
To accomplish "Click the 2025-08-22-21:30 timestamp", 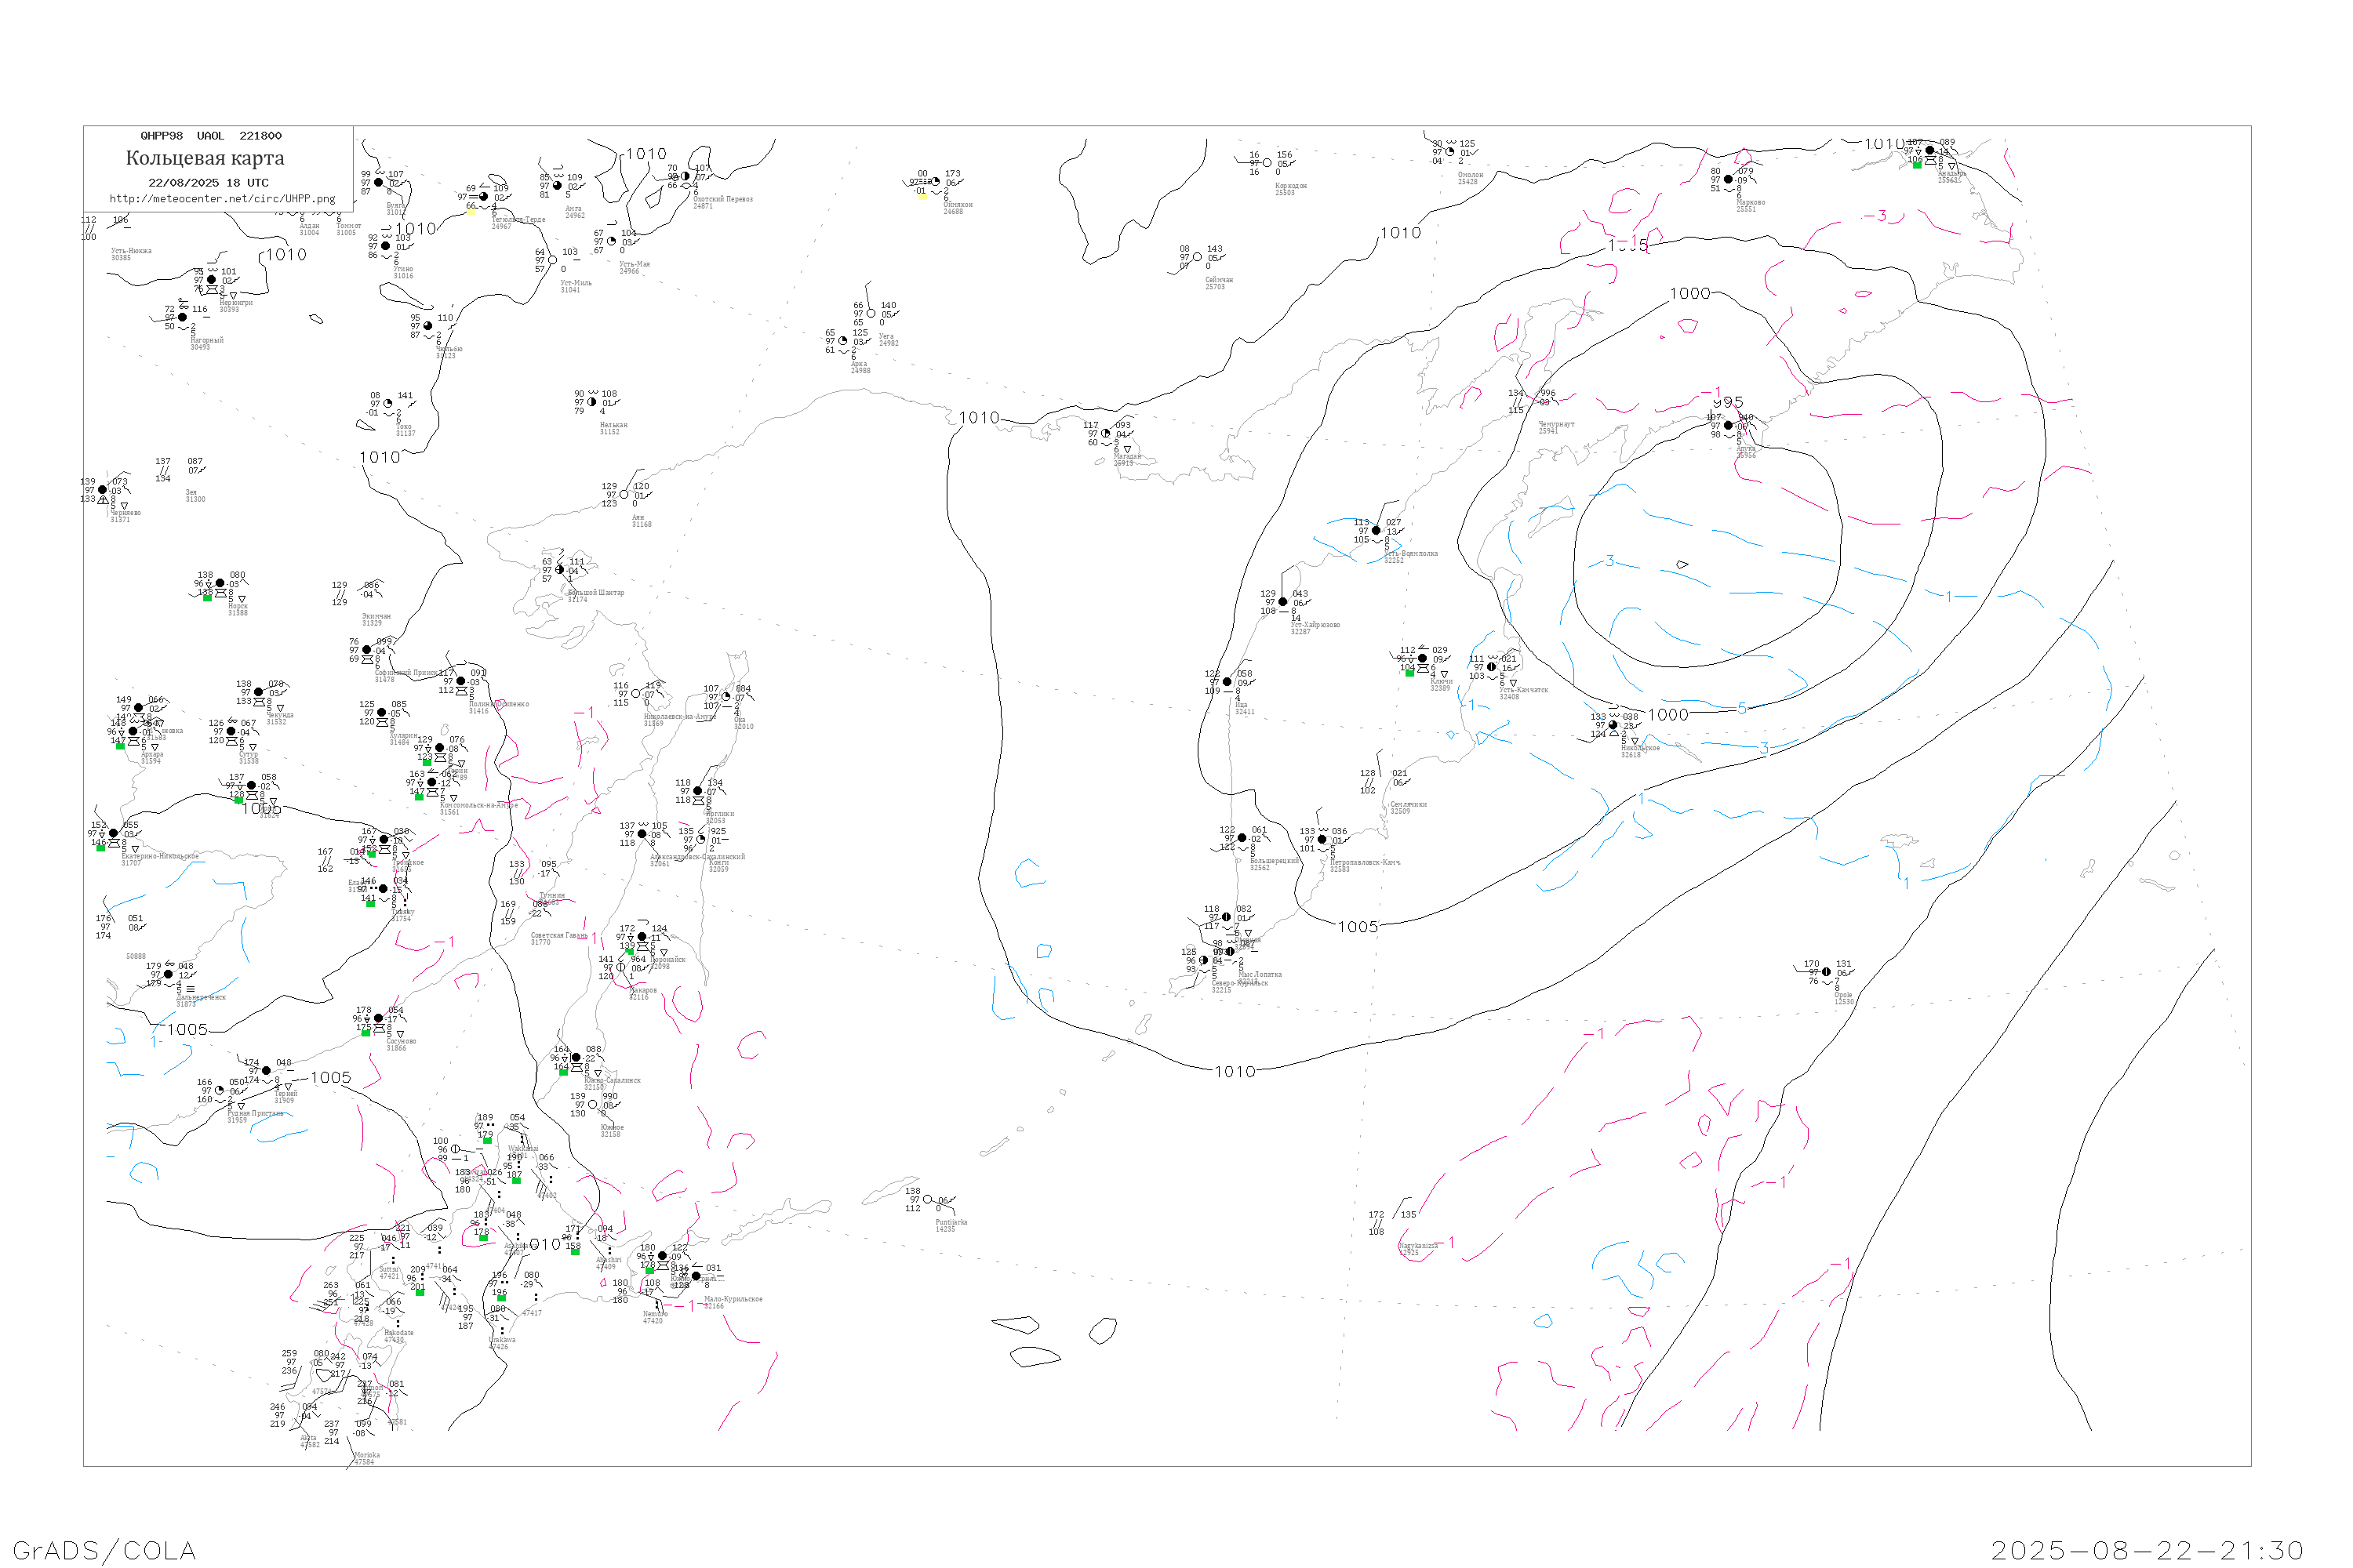I will pos(2147,1550).
